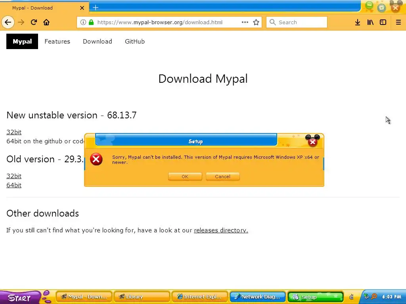The height and width of the screenshot is (304, 406).
Task: Close the Mypal - Download tab
Action: click(82, 8)
